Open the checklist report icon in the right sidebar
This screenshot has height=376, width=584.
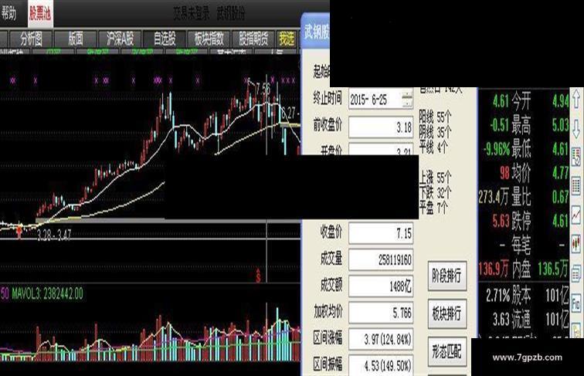(x=576, y=157)
